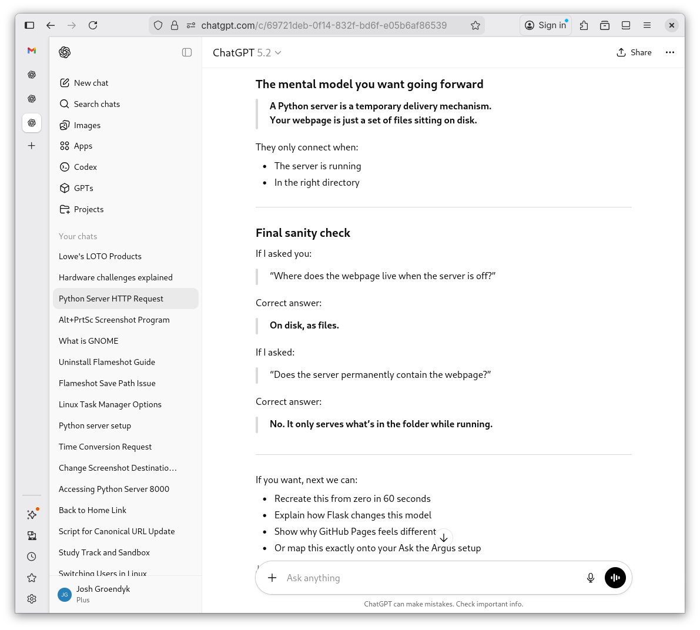Open the Gmail icon in the browser sidebar

[32, 51]
